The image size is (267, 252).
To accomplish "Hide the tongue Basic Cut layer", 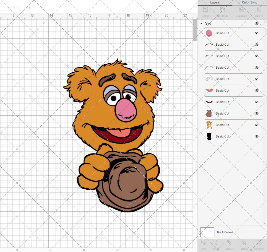I will [x=256, y=90].
